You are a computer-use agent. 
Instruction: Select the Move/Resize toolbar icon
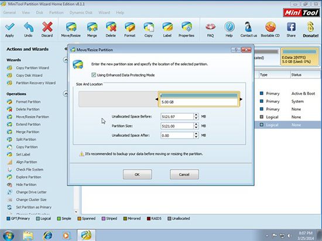click(x=71, y=27)
